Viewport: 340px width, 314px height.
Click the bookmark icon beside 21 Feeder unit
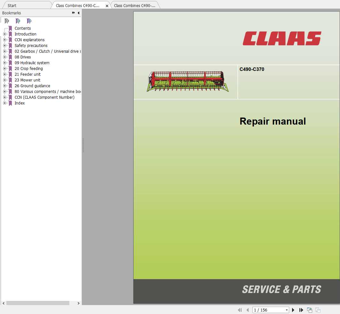coord(10,74)
